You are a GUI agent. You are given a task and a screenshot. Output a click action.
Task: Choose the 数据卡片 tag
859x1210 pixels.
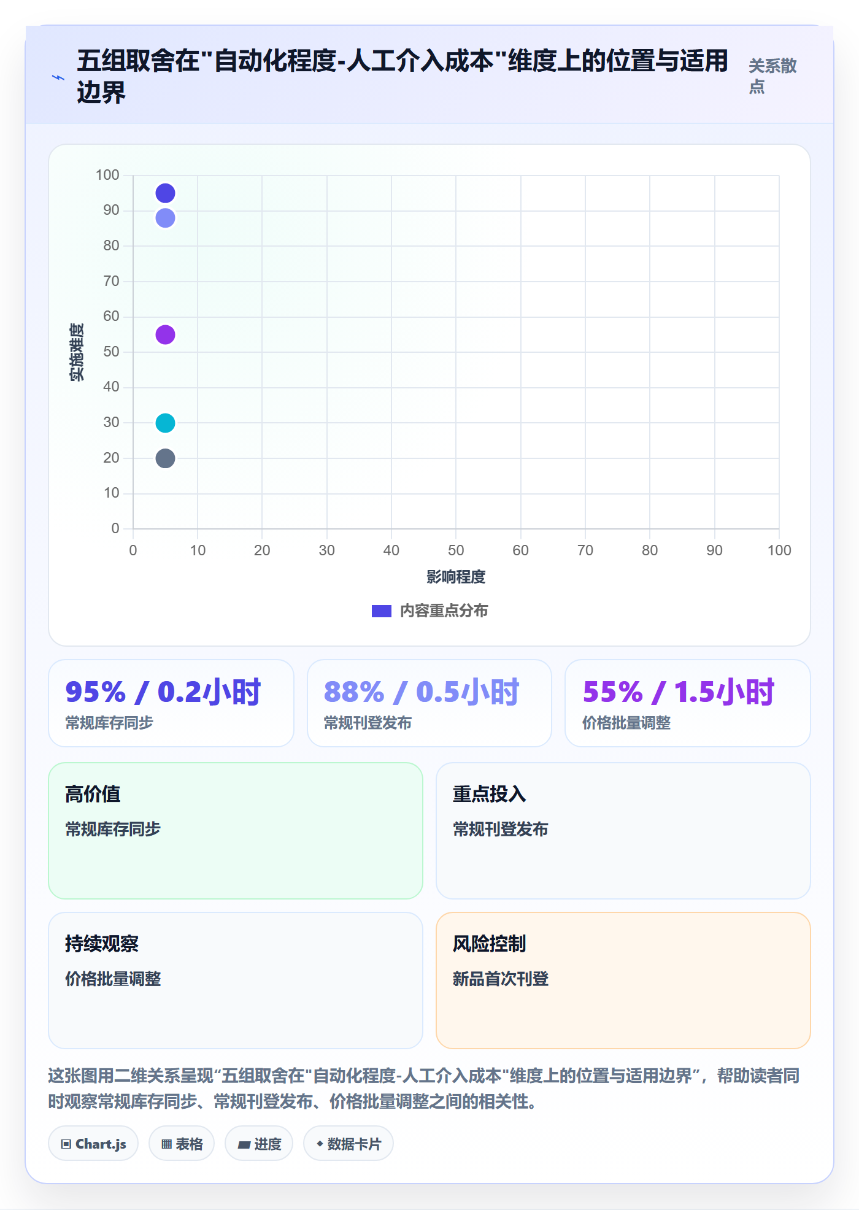(349, 1144)
